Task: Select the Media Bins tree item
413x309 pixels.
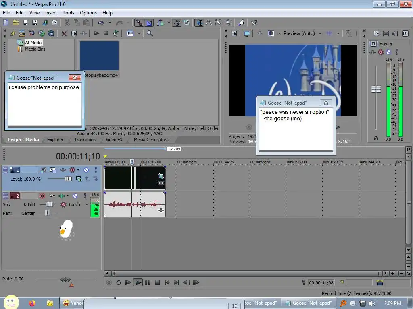Action: coord(35,49)
